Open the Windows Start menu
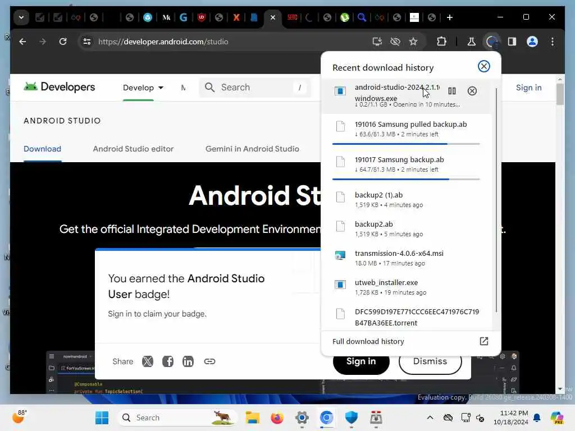The width and height of the screenshot is (575, 431). 102,418
